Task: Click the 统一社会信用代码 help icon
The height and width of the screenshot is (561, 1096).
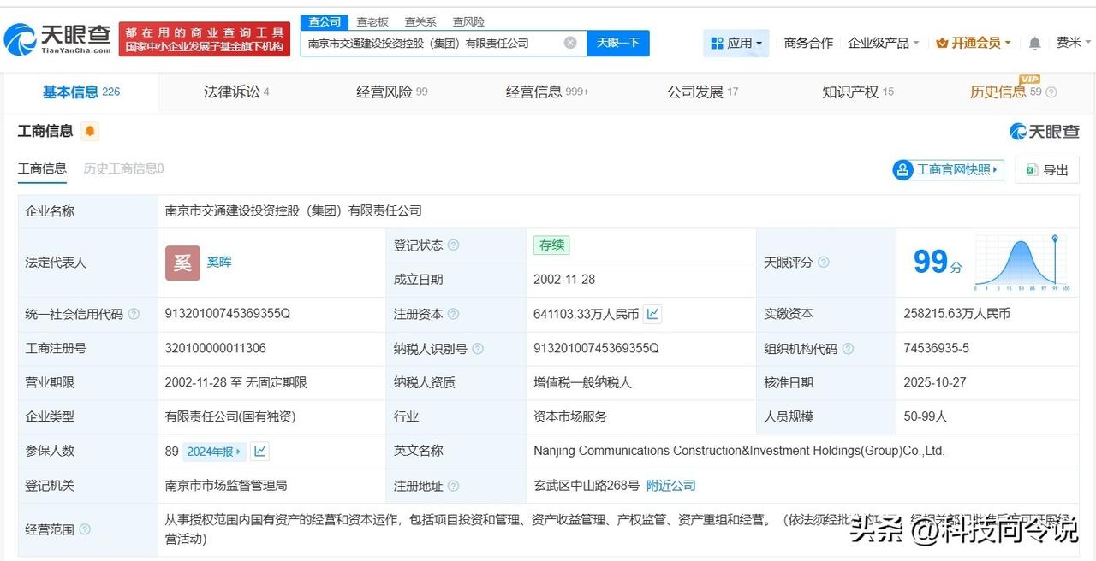Action: (134, 314)
